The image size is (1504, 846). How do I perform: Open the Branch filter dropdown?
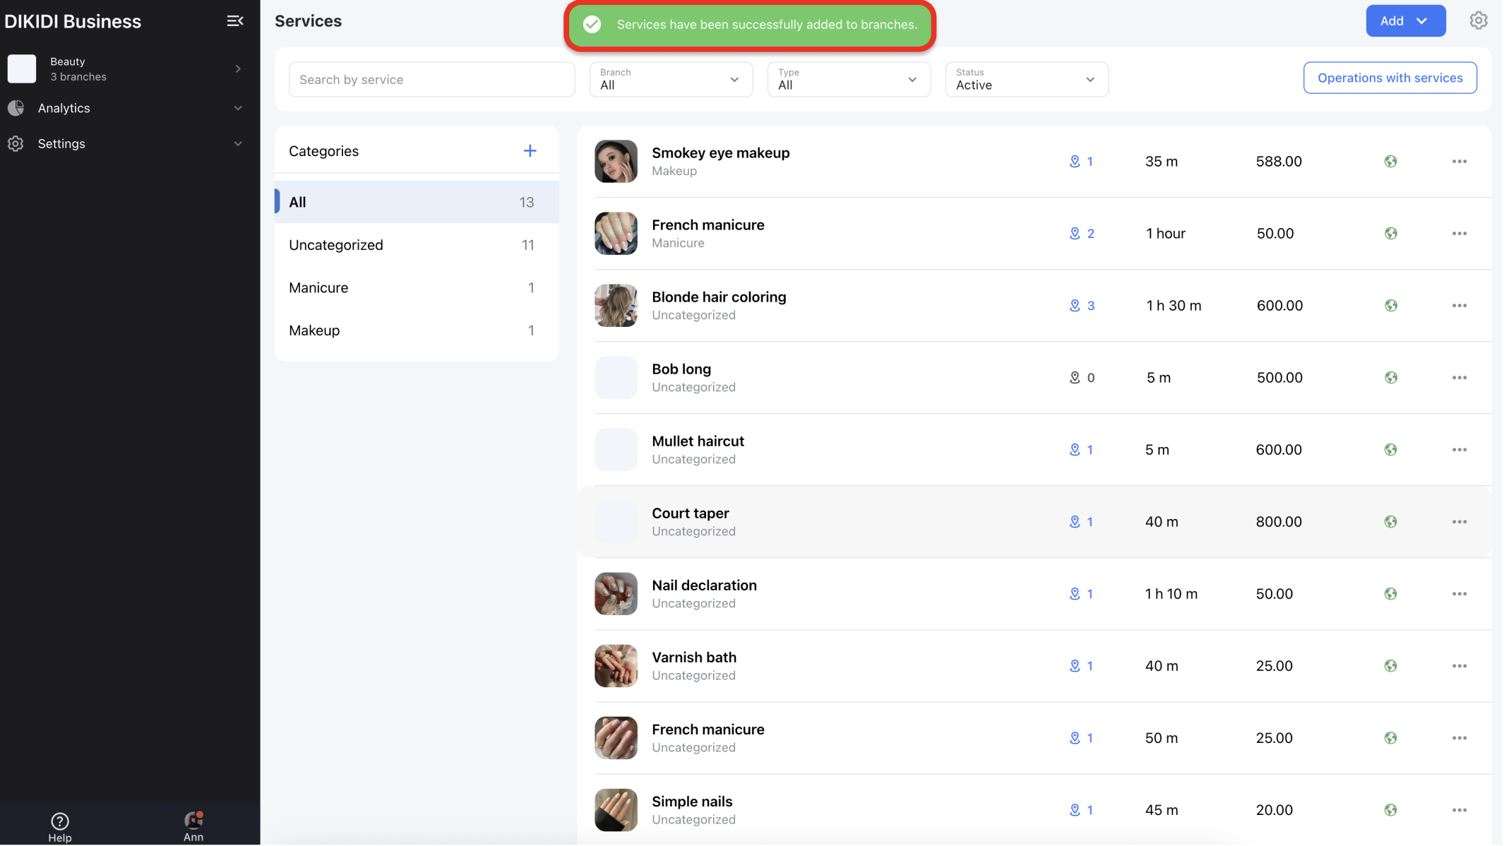670,79
